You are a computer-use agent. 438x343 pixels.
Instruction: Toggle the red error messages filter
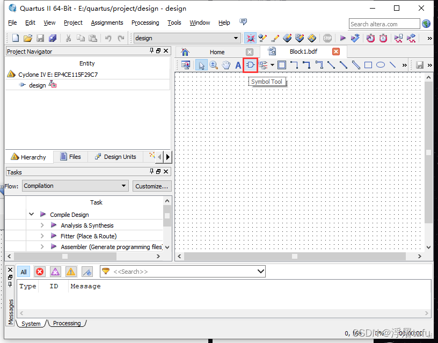click(40, 272)
